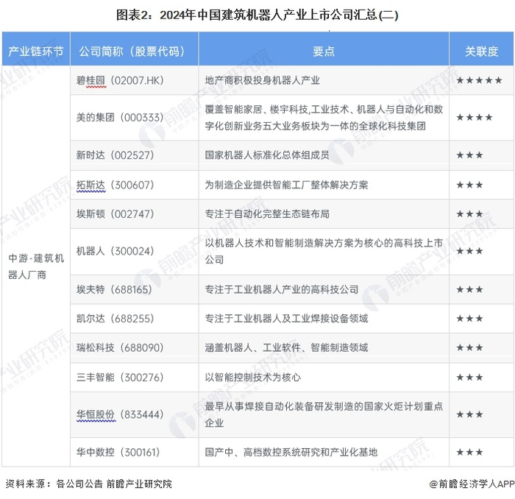Select the text 国家机器人标准化总体组成员
The height and width of the screenshot is (499, 515).
[x=267, y=155]
